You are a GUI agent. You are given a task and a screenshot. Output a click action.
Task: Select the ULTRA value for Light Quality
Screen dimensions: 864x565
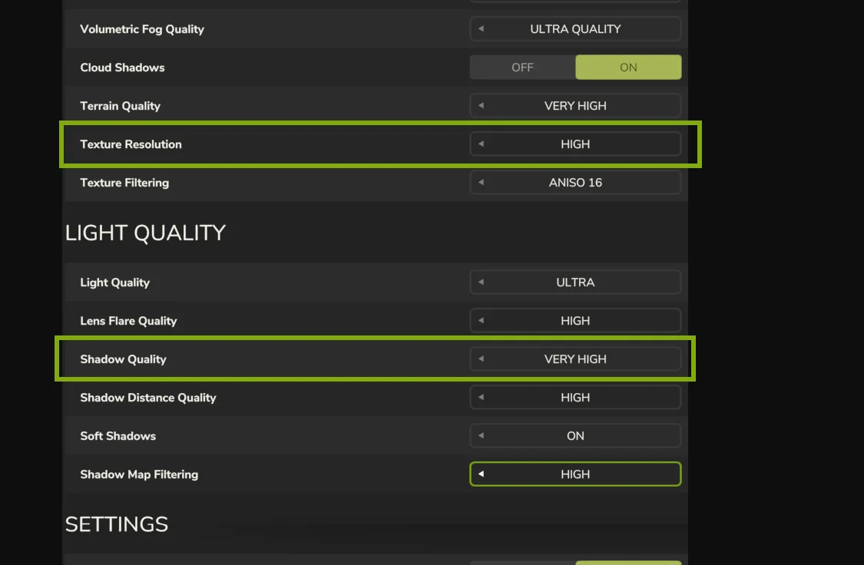(575, 282)
